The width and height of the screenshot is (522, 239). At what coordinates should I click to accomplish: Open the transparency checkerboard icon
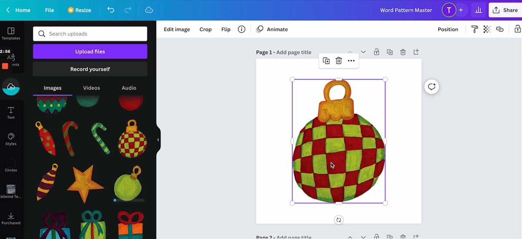pyautogui.click(x=487, y=29)
